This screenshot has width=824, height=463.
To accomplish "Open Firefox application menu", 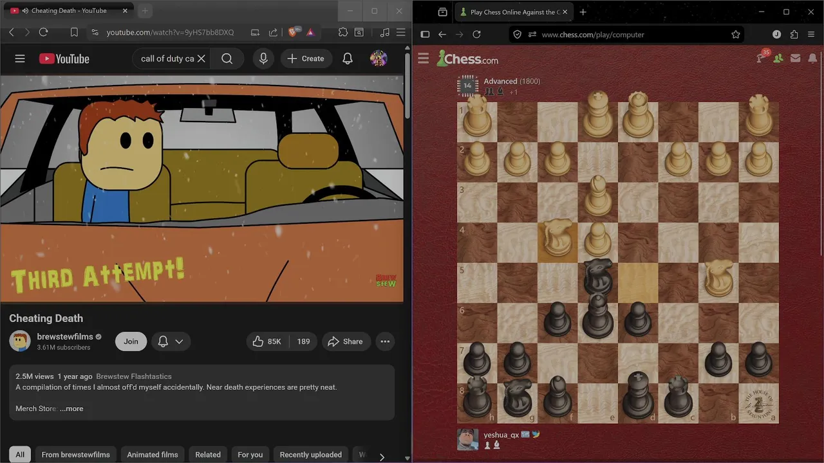I will tap(811, 35).
